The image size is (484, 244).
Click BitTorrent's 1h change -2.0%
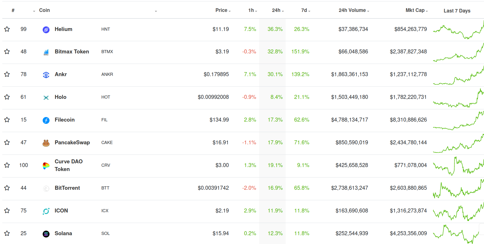tap(249, 188)
